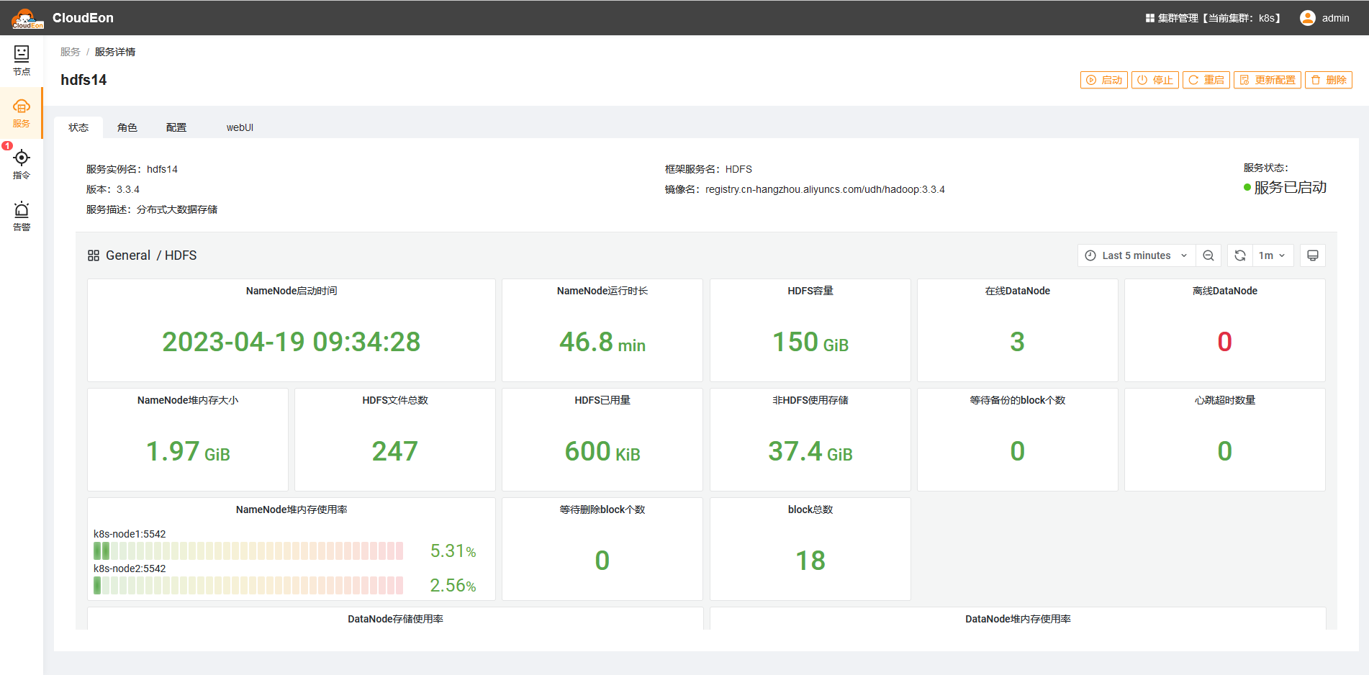Viewport: 1369px width, 675px height.
Task: Click the k8s-node2:5542 heap usage bar
Action: [248, 586]
